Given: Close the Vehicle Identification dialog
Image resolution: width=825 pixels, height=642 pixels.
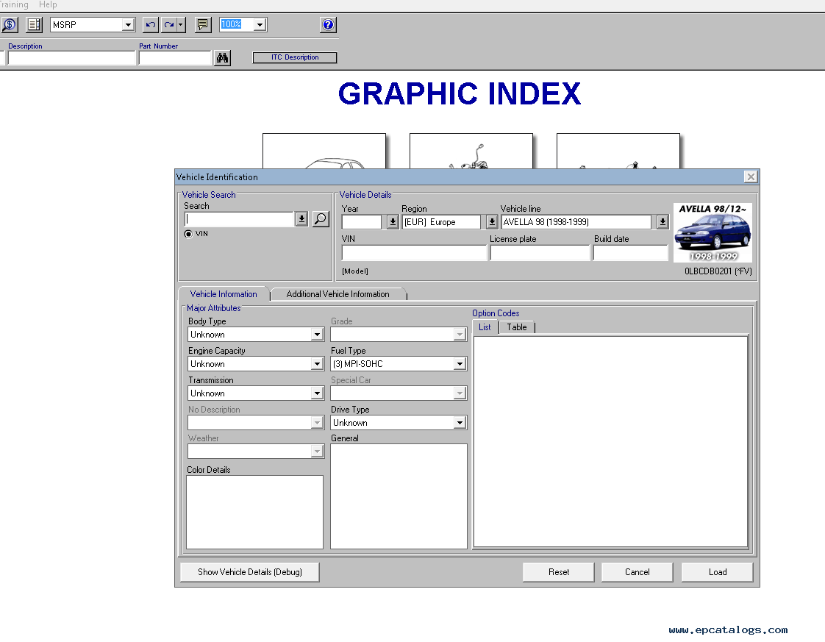Looking at the screenshot, I should (751, 176).
